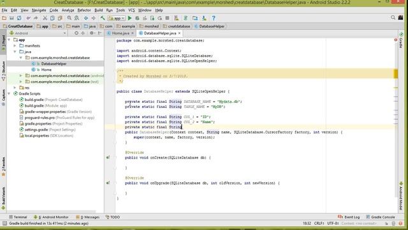Click the Make Project hammer icon
This screenshot has height=230, width=408.
[103, 19]
